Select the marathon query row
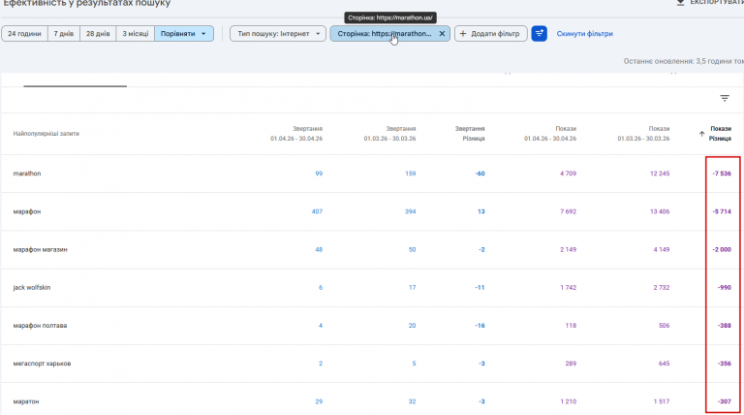Screen dimensions: 744x415 372,174
